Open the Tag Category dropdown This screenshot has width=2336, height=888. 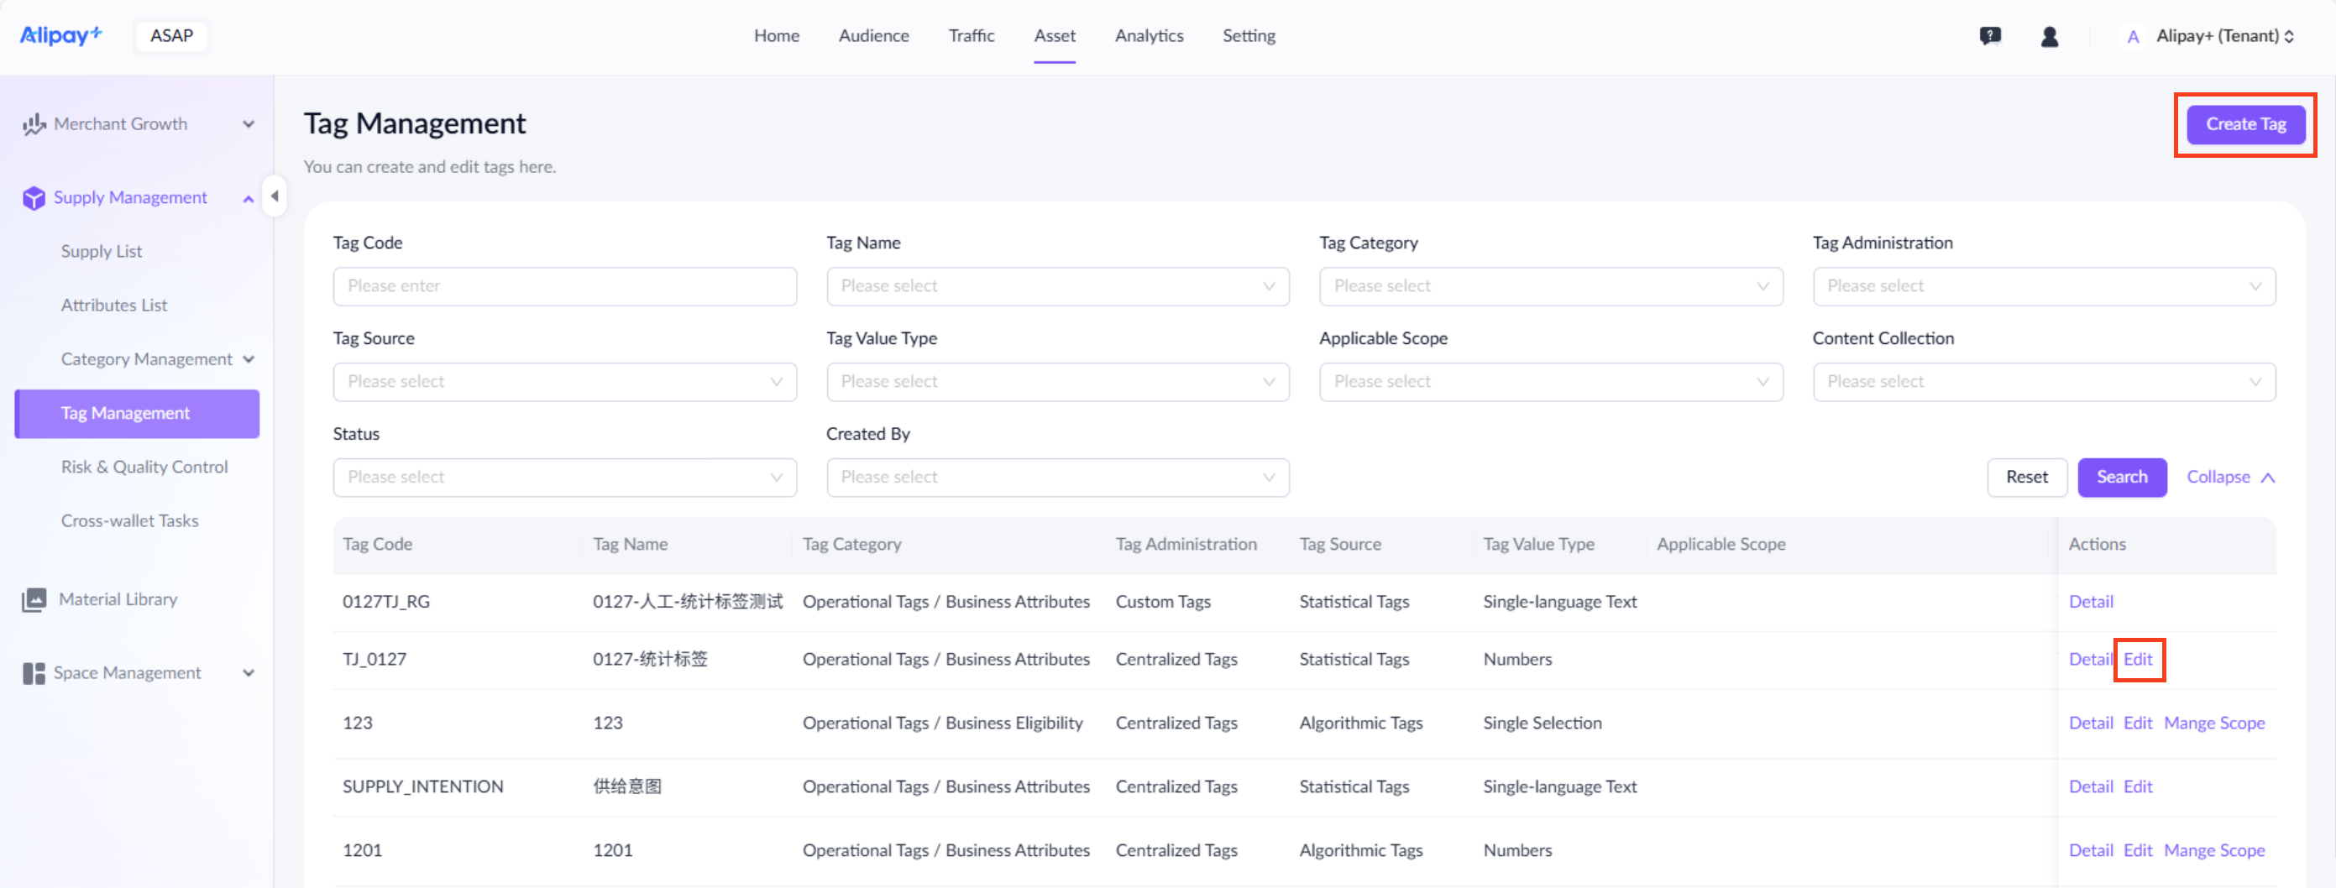pyautogui.click(x=1550, y=286)
